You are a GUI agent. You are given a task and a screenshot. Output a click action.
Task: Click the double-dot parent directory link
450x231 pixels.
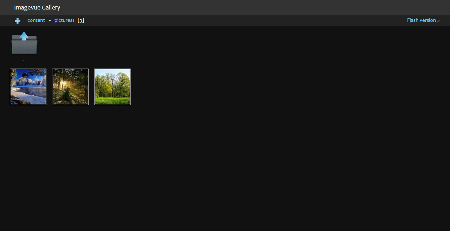tap(24, 60)
